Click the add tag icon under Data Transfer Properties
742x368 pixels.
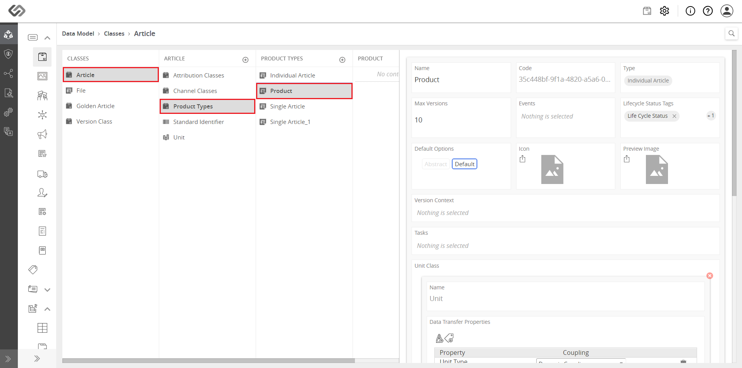pos(449,338)
